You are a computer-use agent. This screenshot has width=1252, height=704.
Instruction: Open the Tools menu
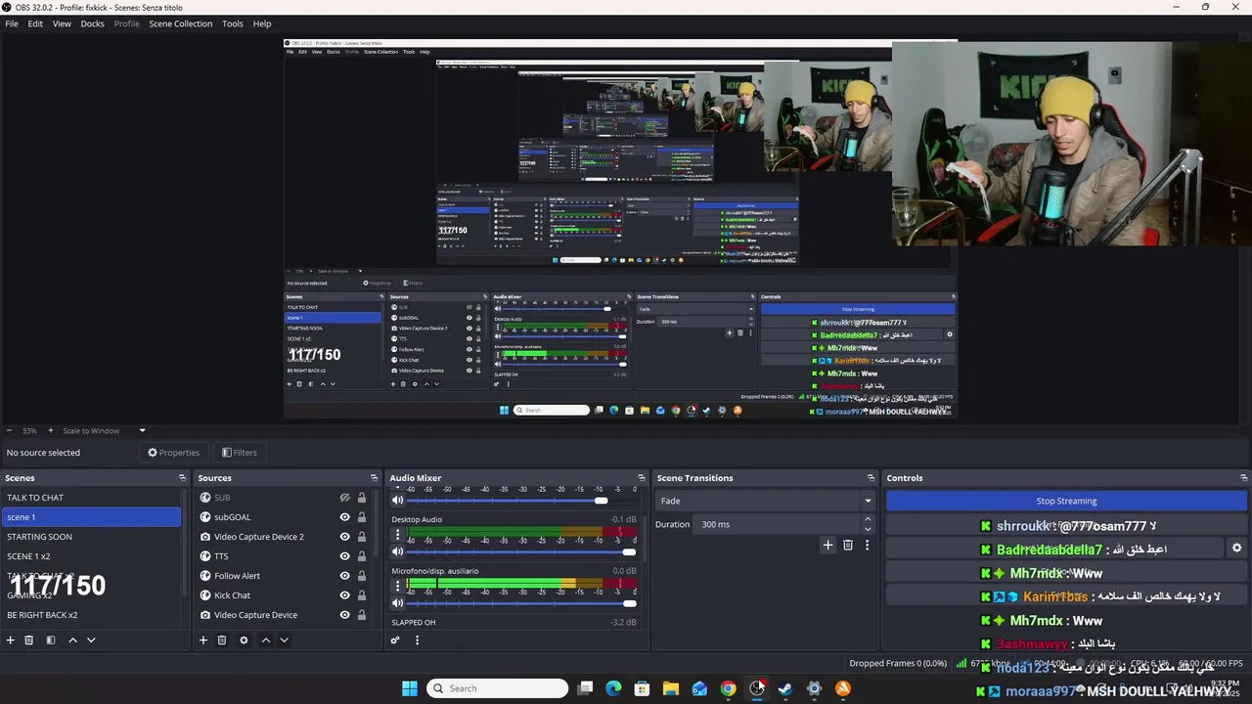233,23
